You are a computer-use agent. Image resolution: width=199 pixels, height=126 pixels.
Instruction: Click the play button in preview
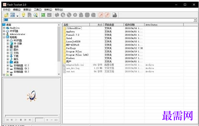(16, 120)
